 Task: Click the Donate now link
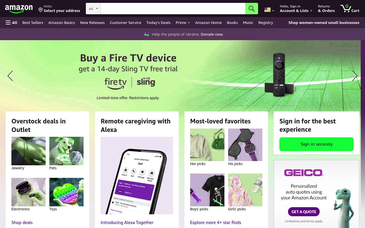pos(212,34)
